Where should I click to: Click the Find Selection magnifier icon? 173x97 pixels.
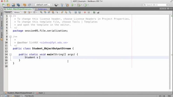pyautogui.click(x=41, y=12)
